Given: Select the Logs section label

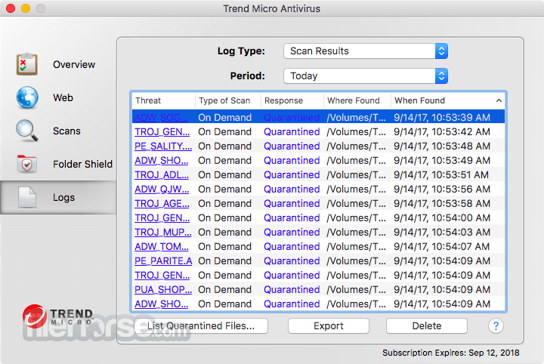Looking at the screenshot, I should click(63, 197).
